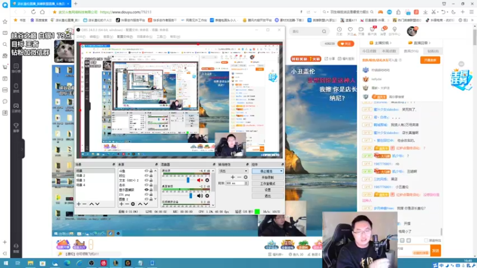Click orange 开通贵族 button
477x268 pixels.
[430, 60]
